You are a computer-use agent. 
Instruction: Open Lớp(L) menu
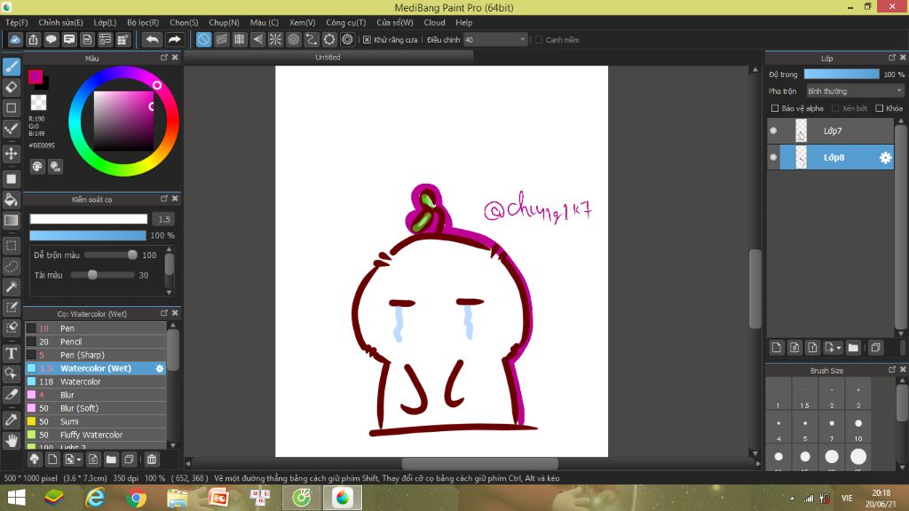click(105, 22)
